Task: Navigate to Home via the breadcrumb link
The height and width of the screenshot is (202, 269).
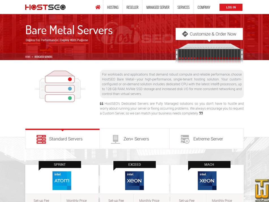Action: (x=28, y=57)
